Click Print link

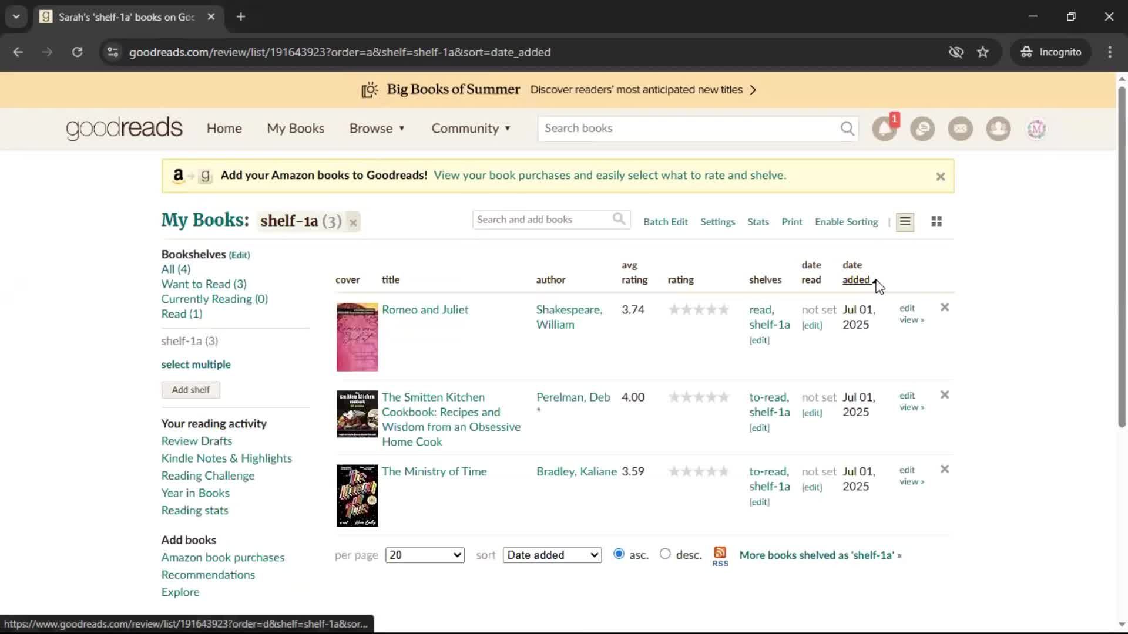(791, 222)
